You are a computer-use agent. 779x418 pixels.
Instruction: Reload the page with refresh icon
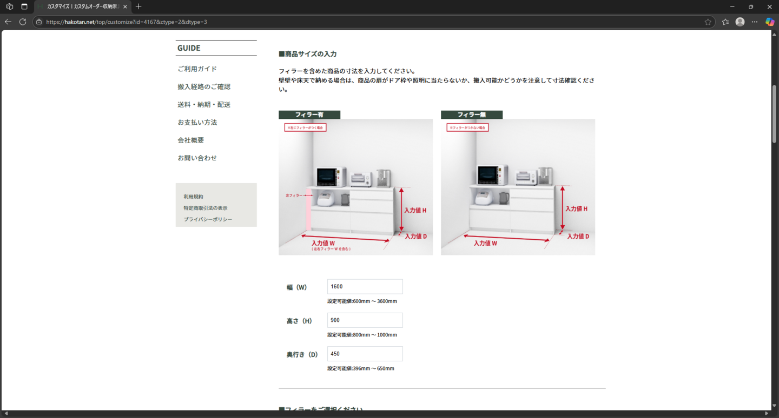coord(23,22)
